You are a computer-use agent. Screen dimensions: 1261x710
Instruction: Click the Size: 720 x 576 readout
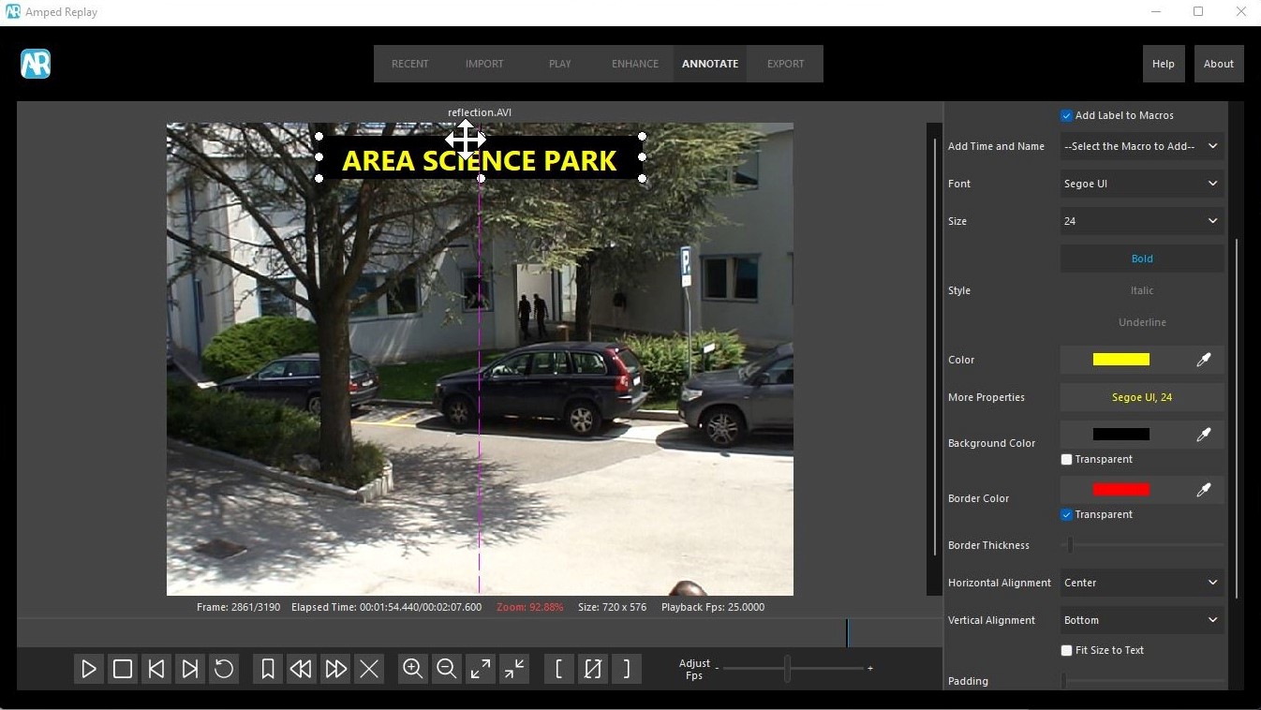[x=612, y=607]
